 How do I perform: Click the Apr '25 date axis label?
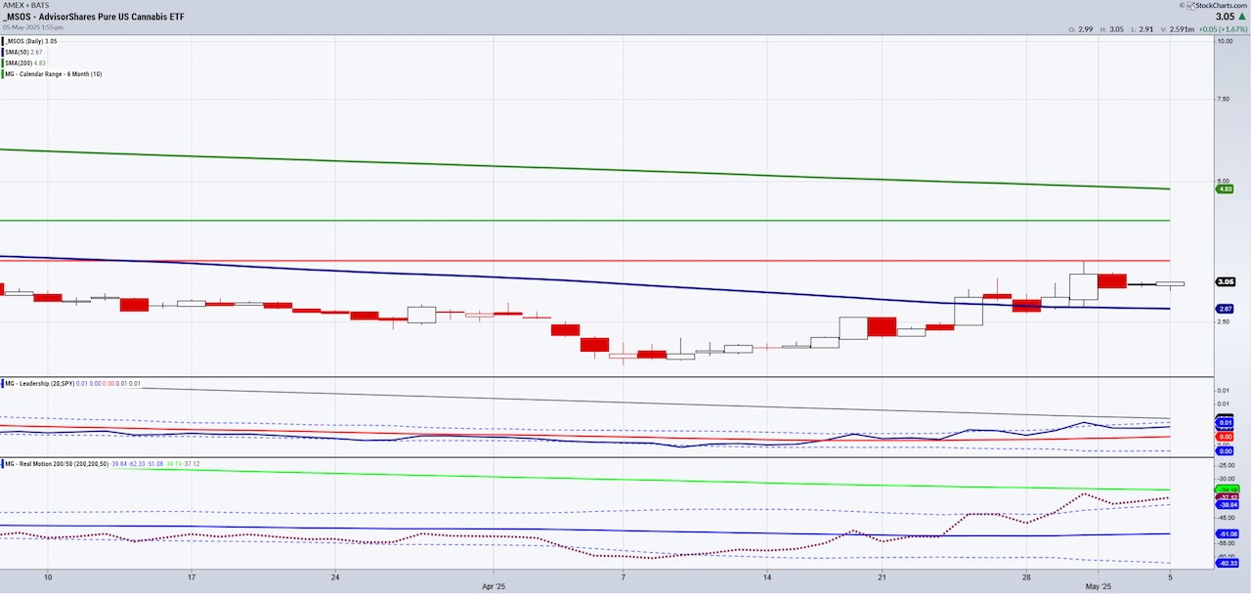[x=493, y=586]
